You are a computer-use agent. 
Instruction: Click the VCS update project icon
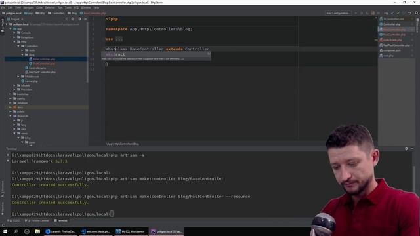click(x=392, y=13)
